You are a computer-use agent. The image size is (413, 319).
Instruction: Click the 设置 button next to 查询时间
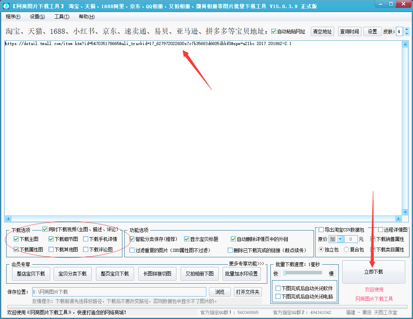(372, 31)
